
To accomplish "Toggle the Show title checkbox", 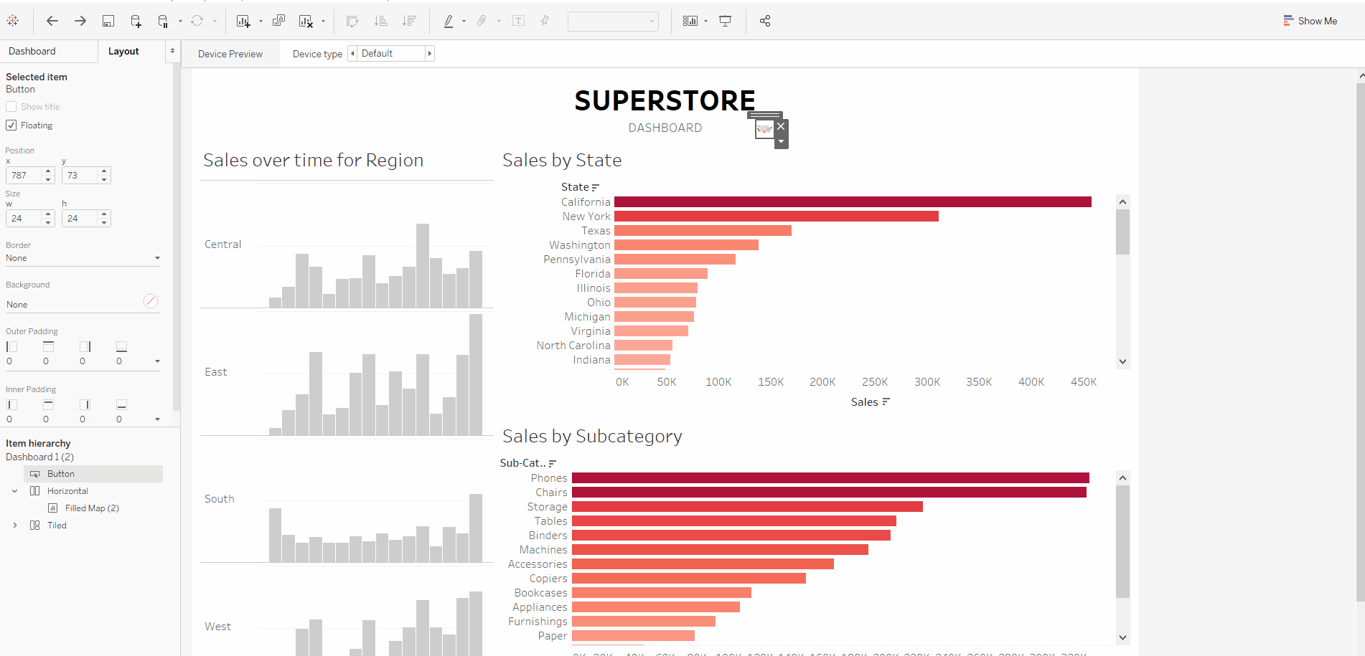I will coord(11,107).
